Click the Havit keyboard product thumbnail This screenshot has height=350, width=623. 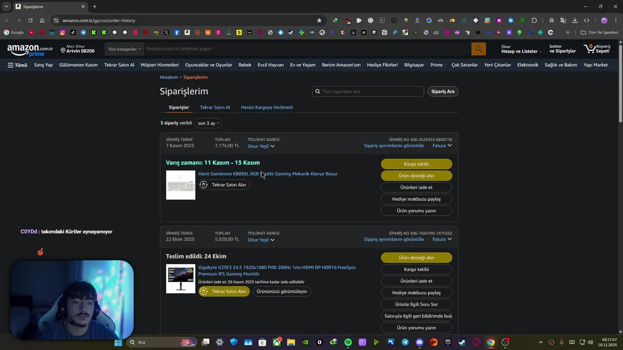click(x=181, y=185)
